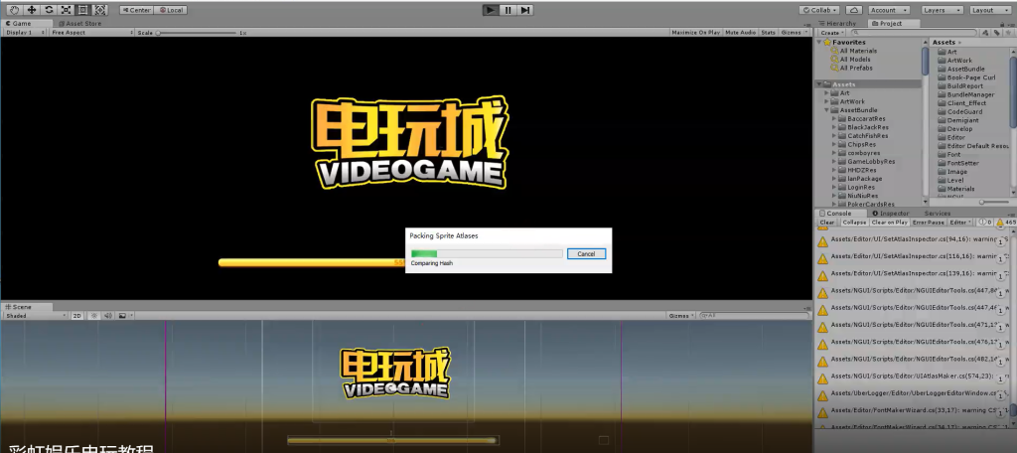The image size is (1017, 453).
Task: Select the Rect transform tool
Action: click(82, 10)
